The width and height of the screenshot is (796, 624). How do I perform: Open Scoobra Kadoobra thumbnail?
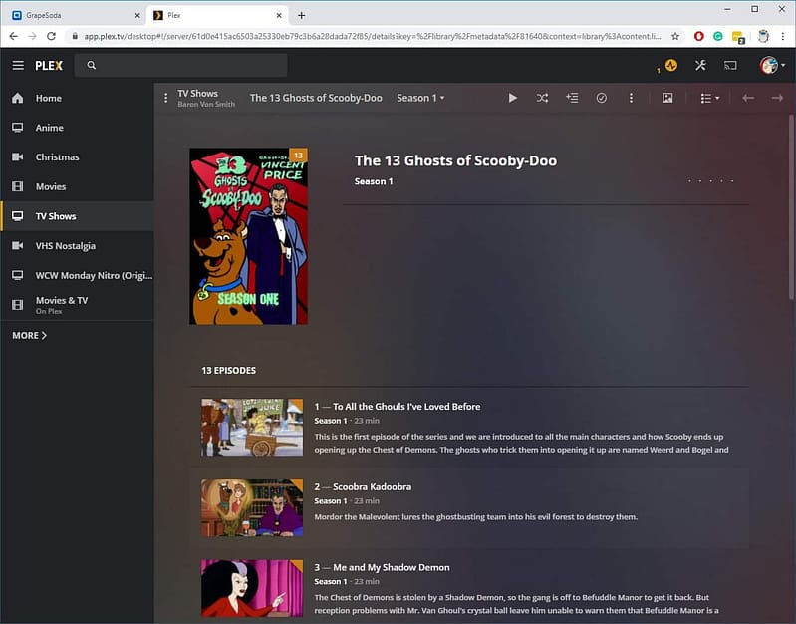[x=252, y=508]
